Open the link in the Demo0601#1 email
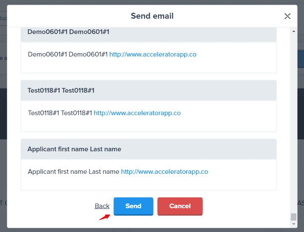 [153, 54]
